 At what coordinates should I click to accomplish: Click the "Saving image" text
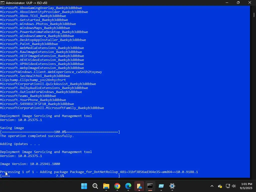click(x=12, y=128)
